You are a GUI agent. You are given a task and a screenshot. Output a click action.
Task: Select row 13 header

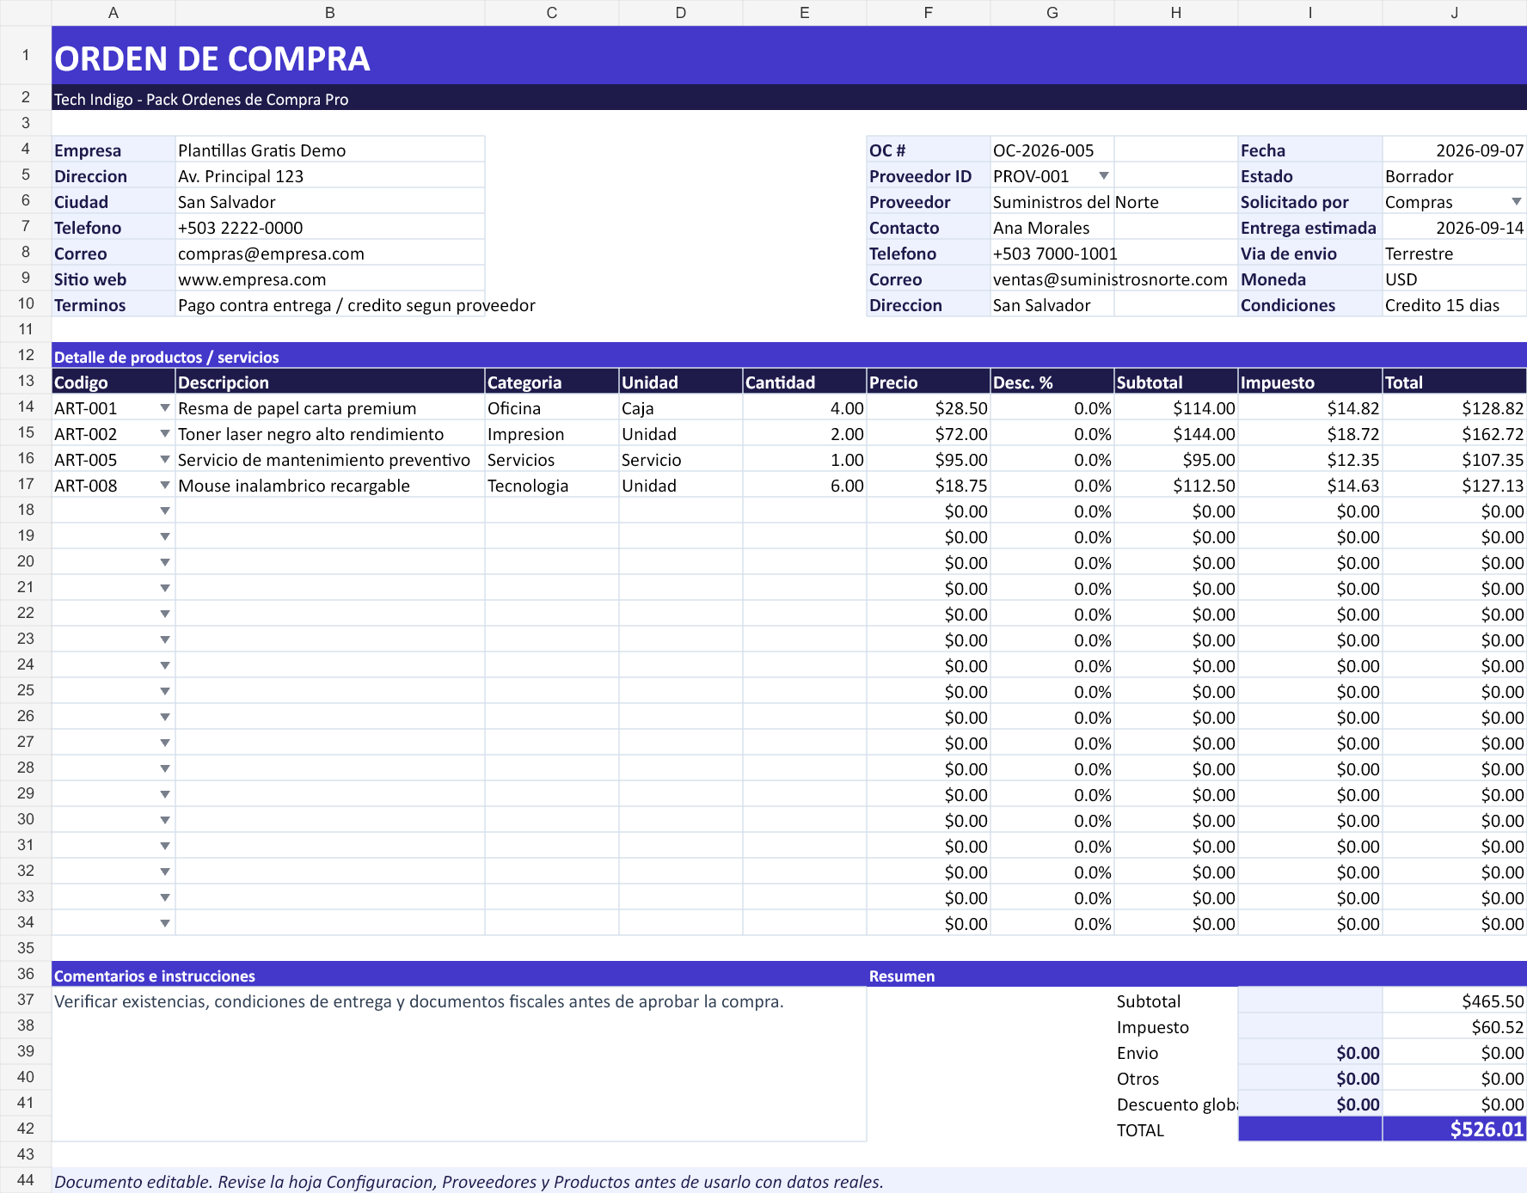[26, 381]
